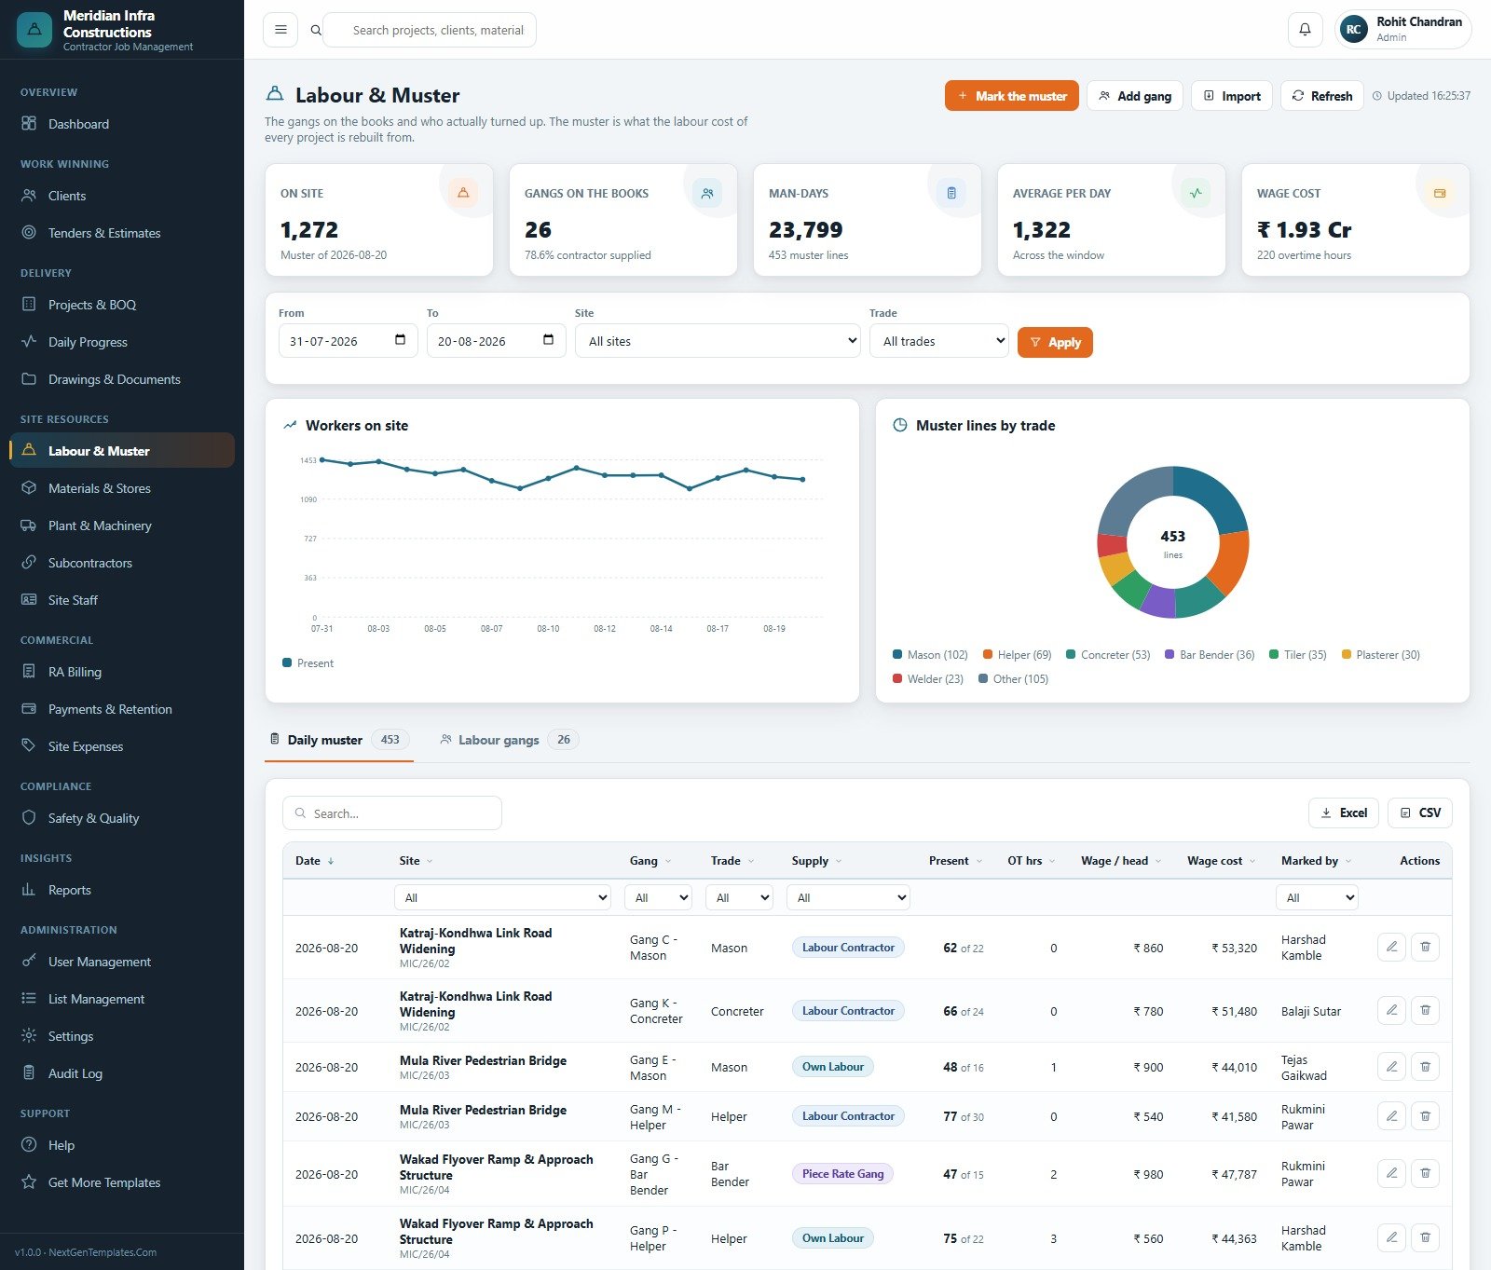Toggle Present series in Workers on site legend

(308, 663)
